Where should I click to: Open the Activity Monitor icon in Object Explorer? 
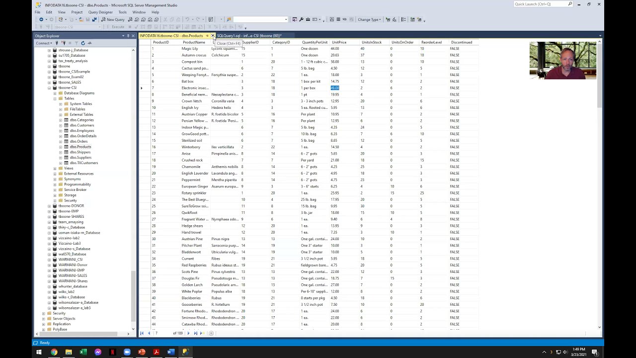click(89, 43)
